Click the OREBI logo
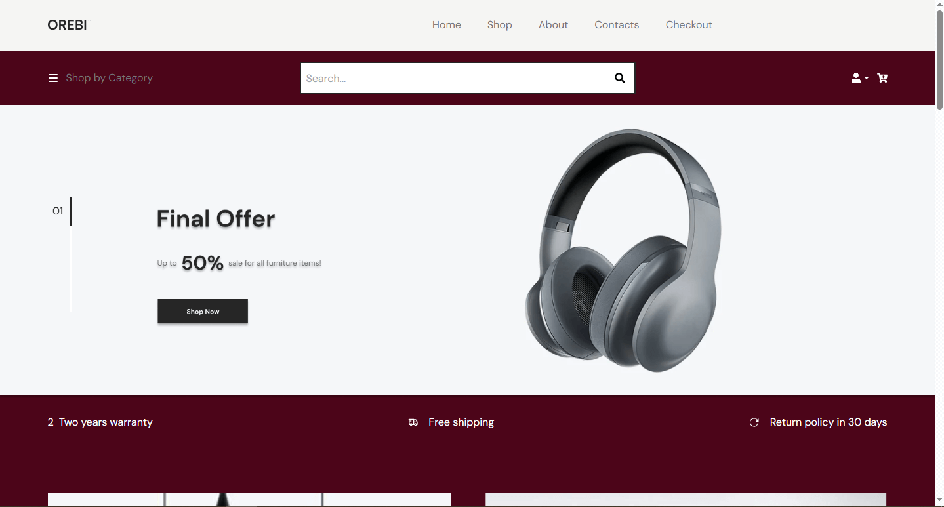The width and height of the screenshot is (944, 507). [68, 25]
